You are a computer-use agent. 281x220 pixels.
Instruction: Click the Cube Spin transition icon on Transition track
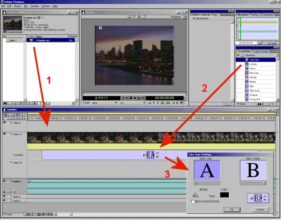click(151, 155)
